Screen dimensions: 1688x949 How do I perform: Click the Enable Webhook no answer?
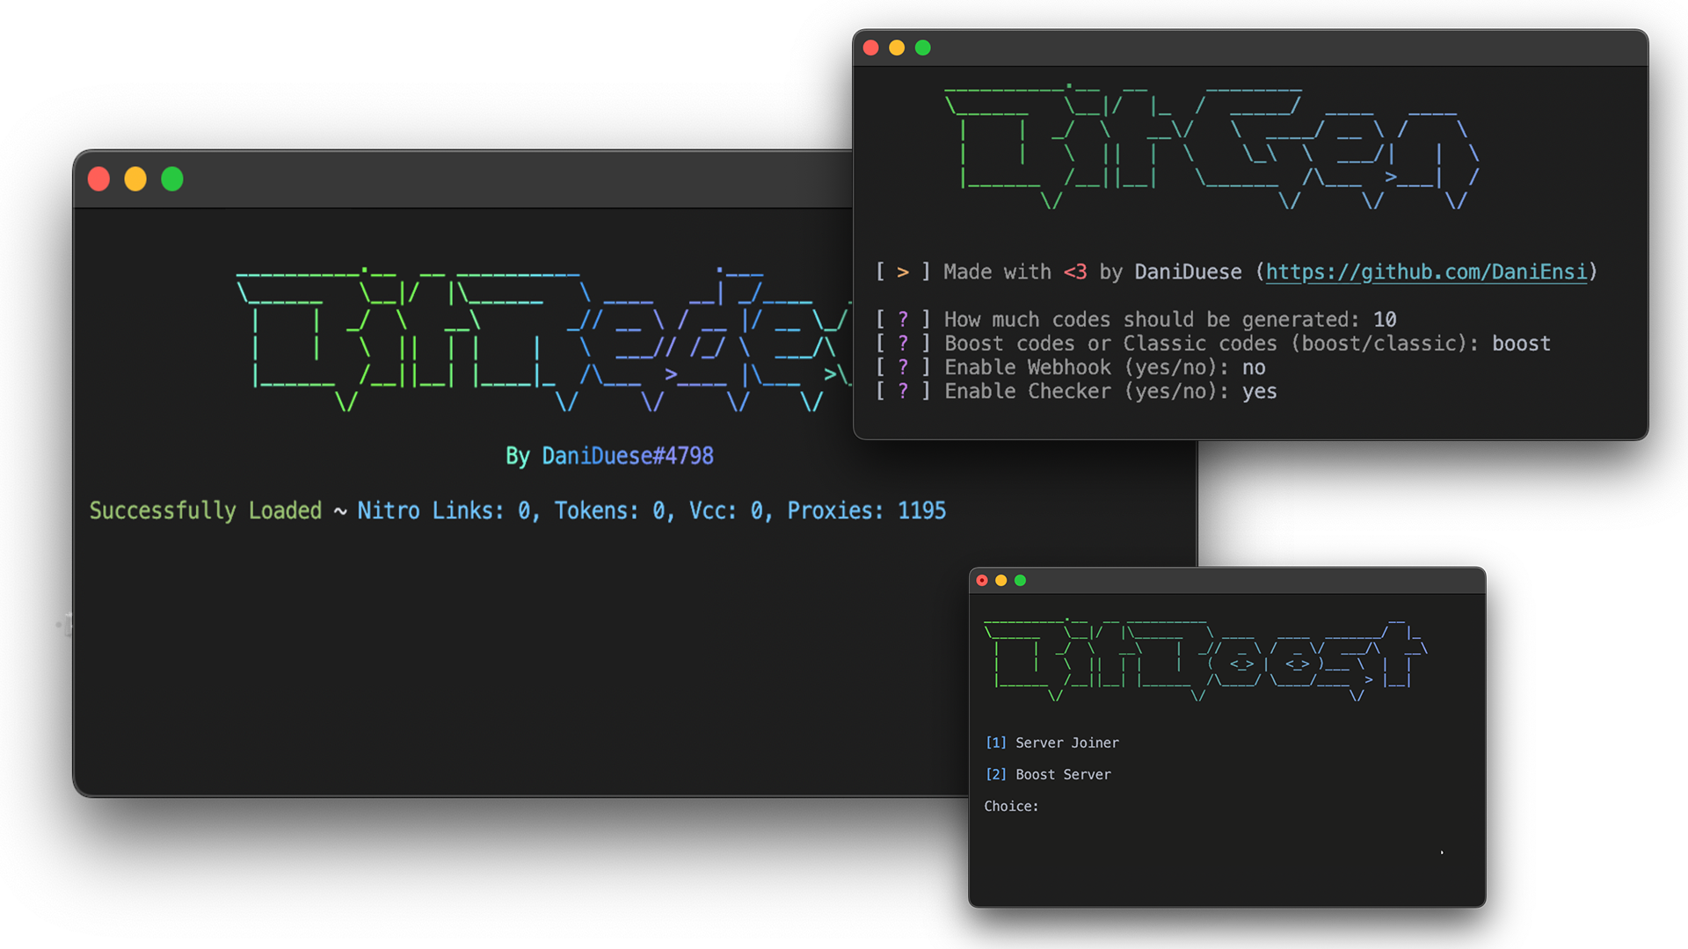pos(1254,367)
